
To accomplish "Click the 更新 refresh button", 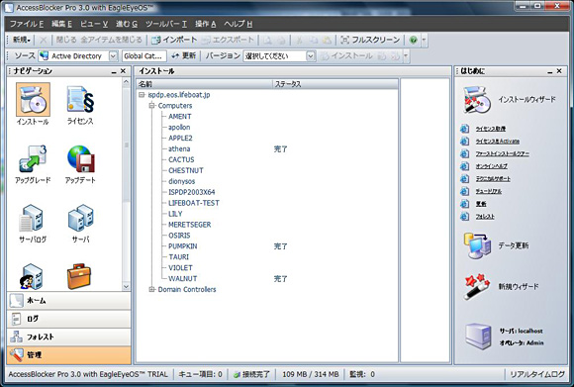I will pyautogui.click(x=184, y=55).
